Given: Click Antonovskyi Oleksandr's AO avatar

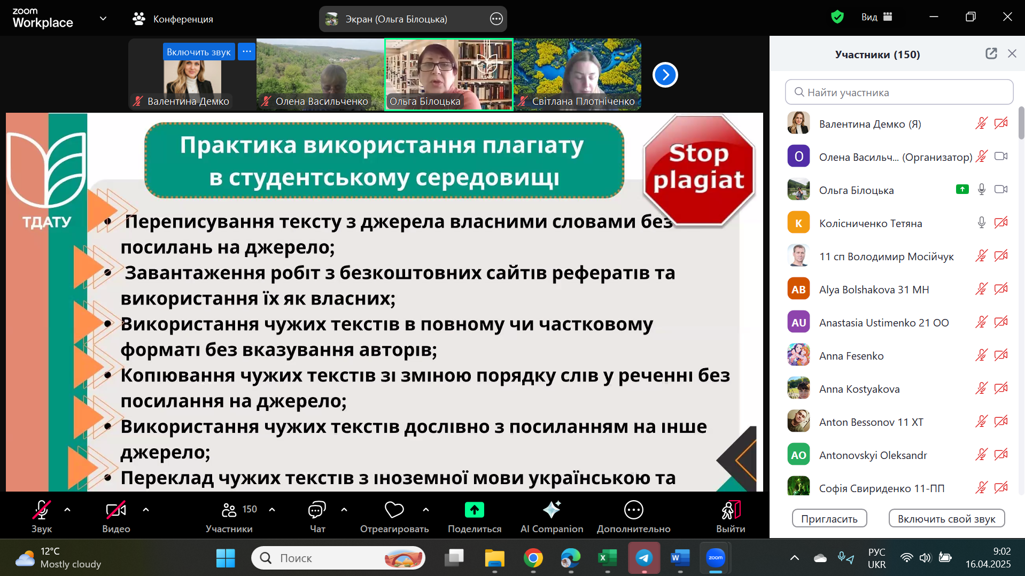Looking at the screenshot, I should 798,455.
